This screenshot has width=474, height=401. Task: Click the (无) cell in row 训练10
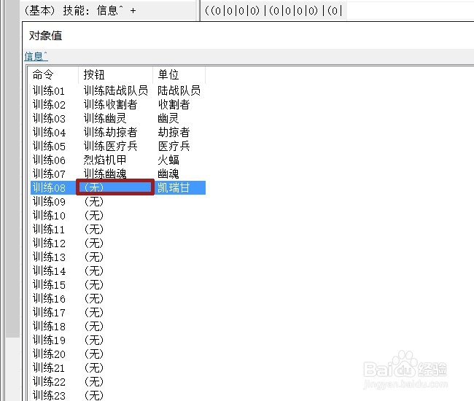click(x=94, y=216)
